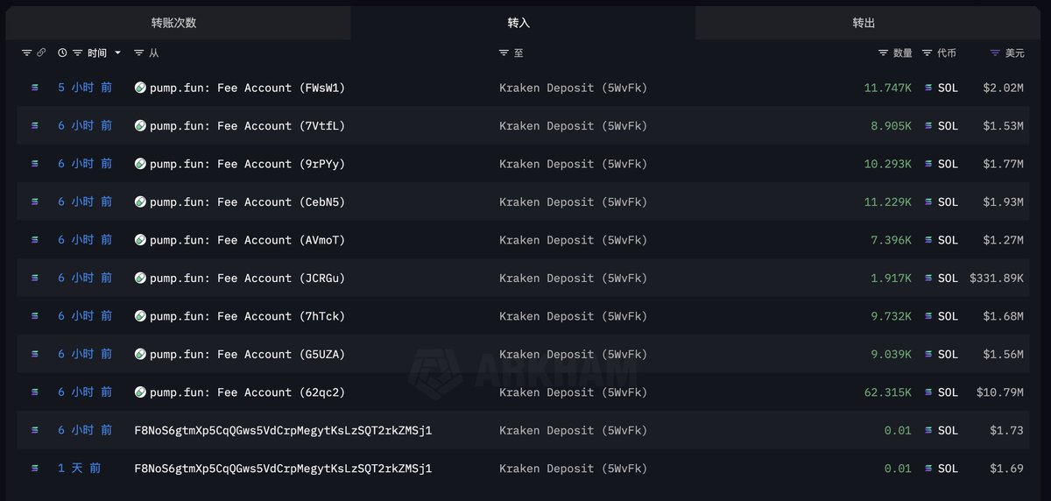Switch to the 转账次数 tab
The width and height of the screenshot is (1051, 501).
pyautogui.click(x=173, y=23)
